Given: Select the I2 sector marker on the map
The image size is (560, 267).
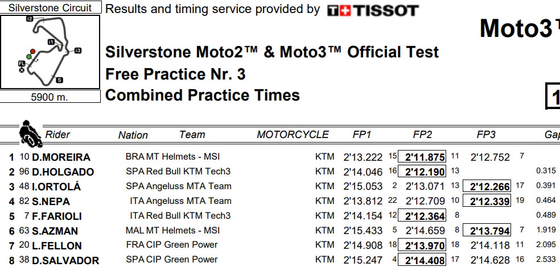Looking at the screenshot, I should (30, 19).
